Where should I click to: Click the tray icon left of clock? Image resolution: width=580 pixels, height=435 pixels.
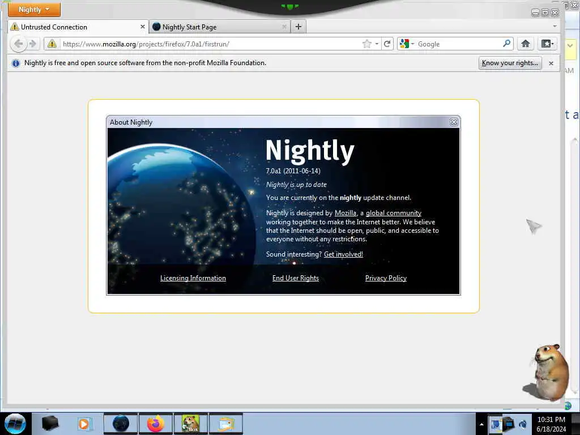523,424
